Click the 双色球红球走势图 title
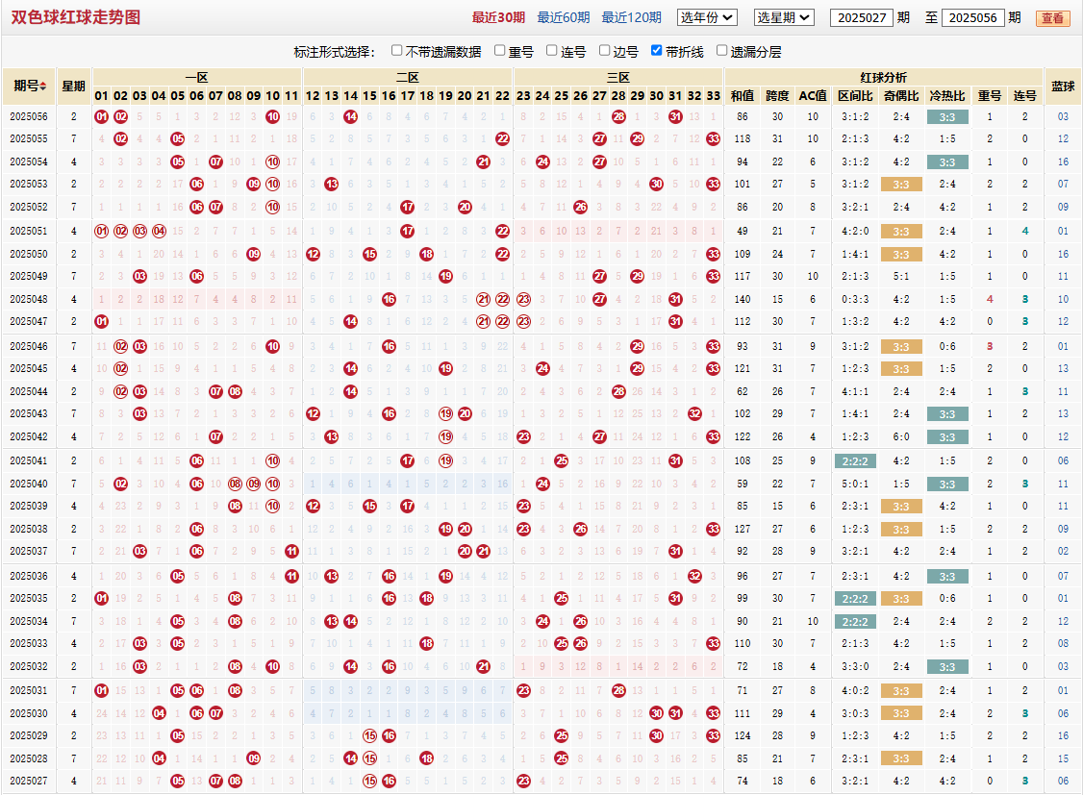 pos(75,17)
